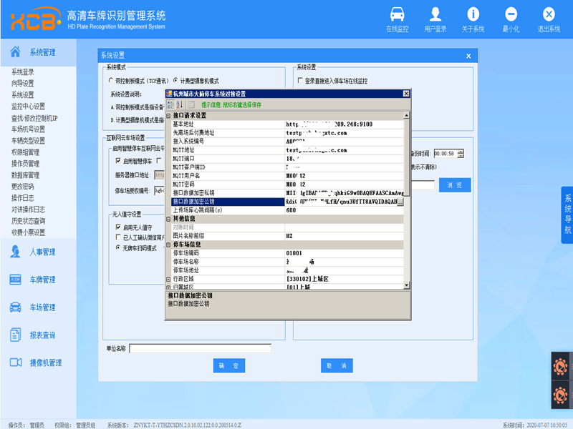Screen dimensions: 573x429
Task: Click the categorized view icon in property toolbar
Action: (170, 104)
